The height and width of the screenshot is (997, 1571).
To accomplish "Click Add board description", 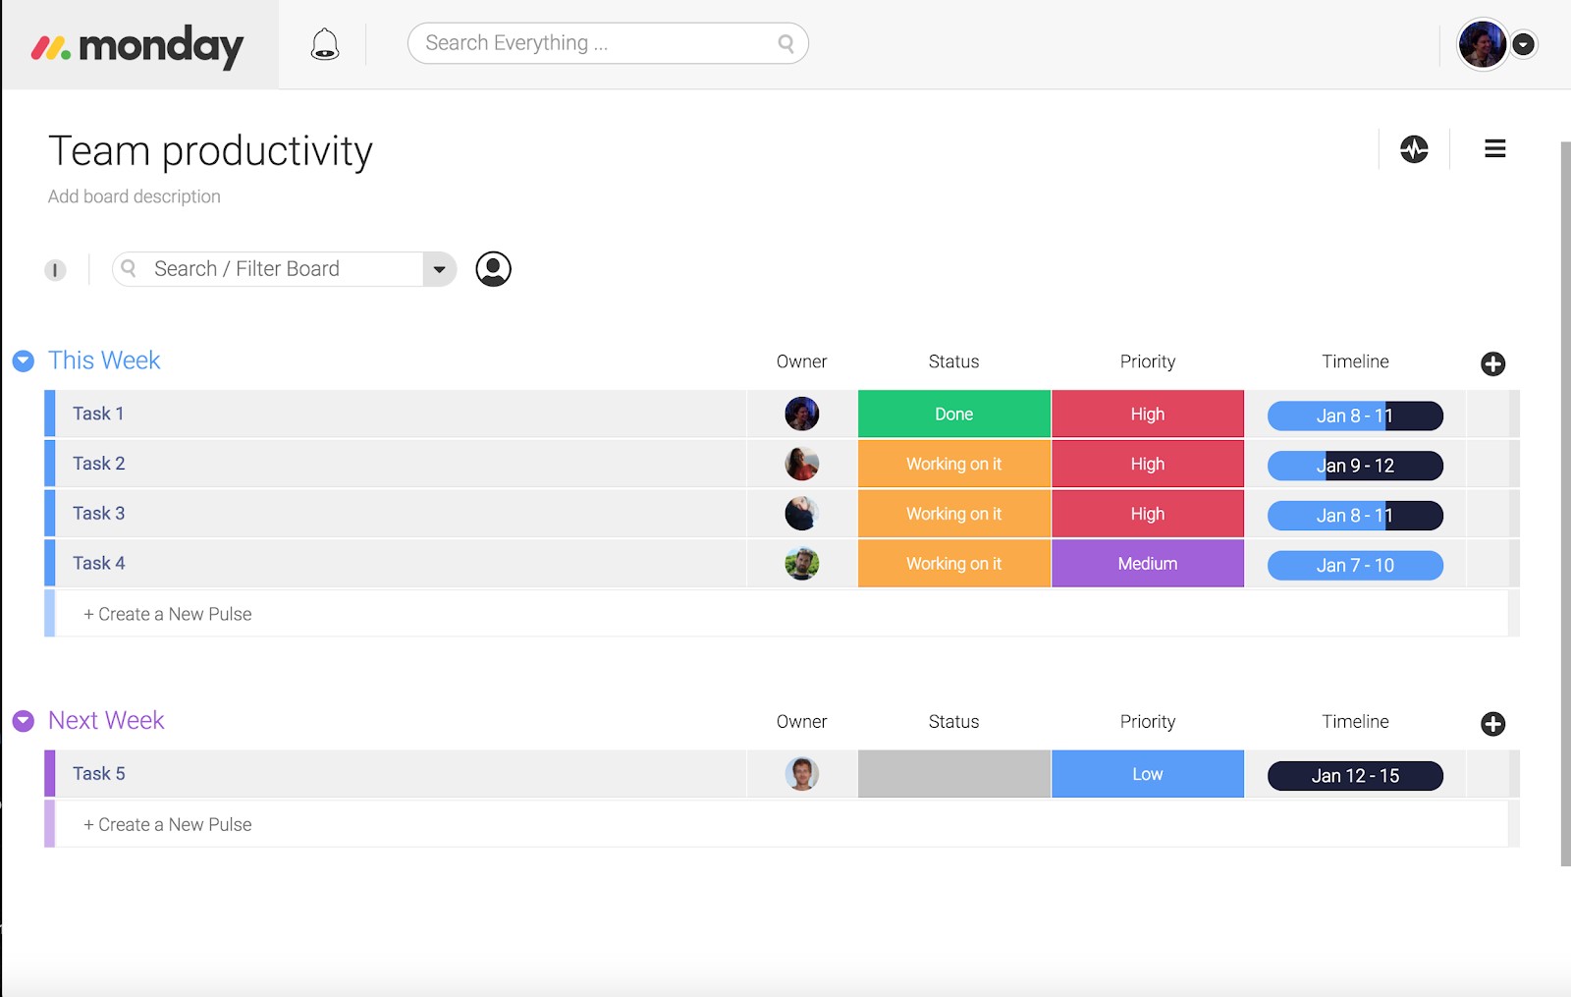I will pyautogui.click(x=135, y=196).
